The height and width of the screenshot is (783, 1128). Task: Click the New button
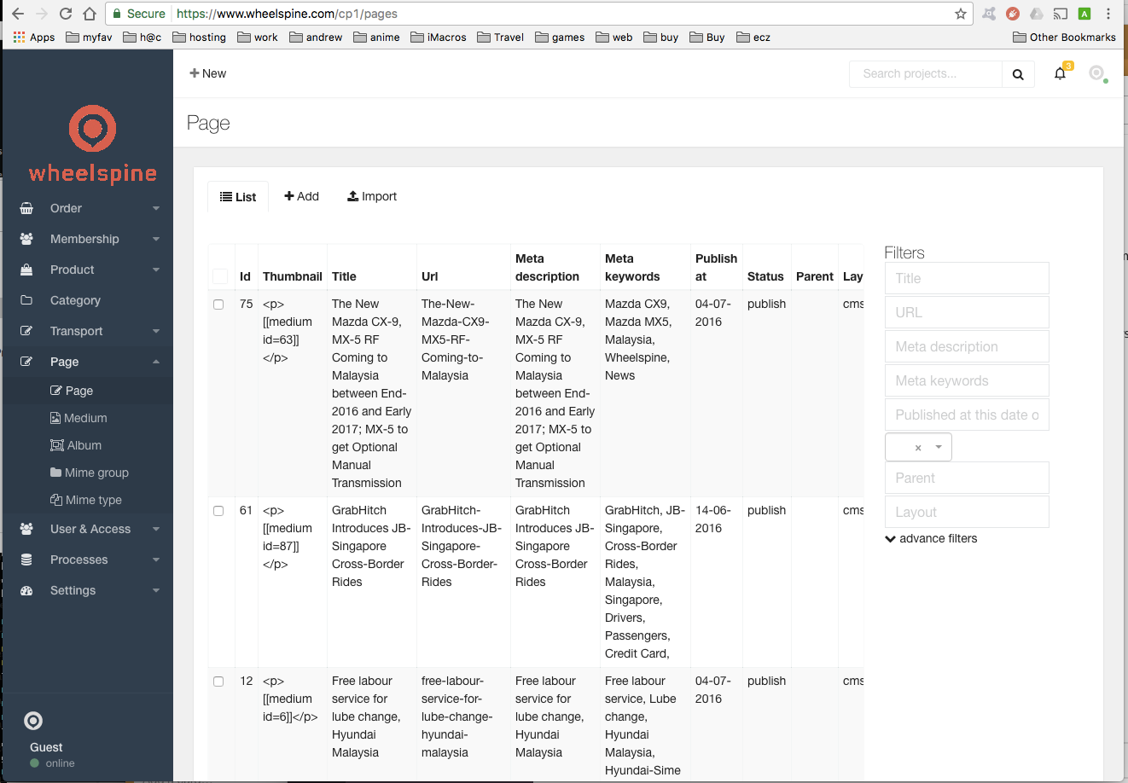[x=208, y=73]
